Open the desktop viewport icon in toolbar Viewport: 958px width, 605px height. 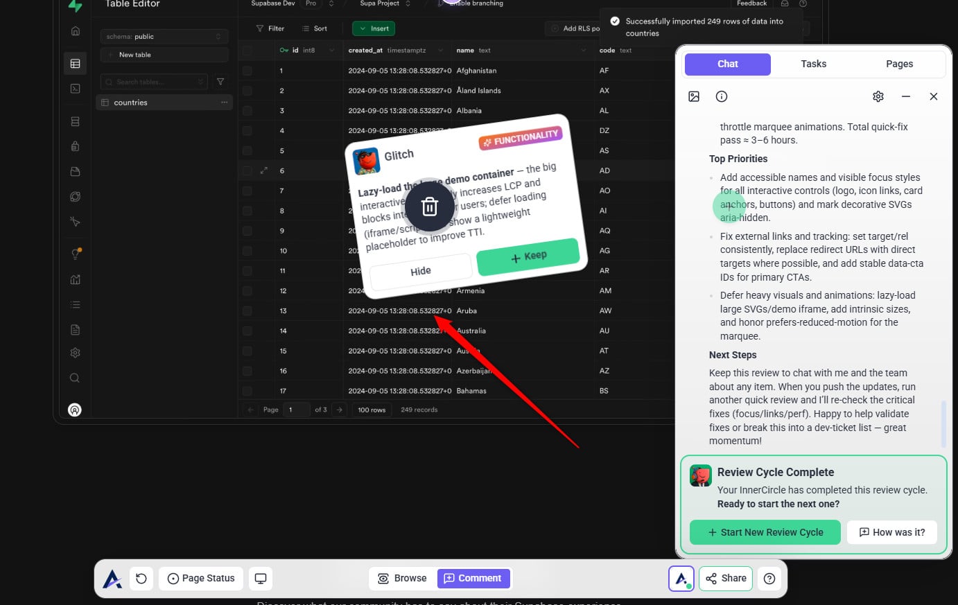[x=261, y=579]
